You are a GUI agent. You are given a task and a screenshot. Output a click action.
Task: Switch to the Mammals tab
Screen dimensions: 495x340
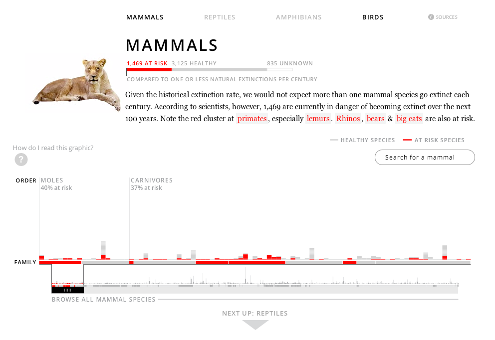pos(145,17)
